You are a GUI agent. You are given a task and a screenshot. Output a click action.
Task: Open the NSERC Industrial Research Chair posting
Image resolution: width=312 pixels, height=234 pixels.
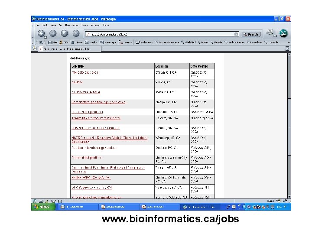(x=109, y=140)
